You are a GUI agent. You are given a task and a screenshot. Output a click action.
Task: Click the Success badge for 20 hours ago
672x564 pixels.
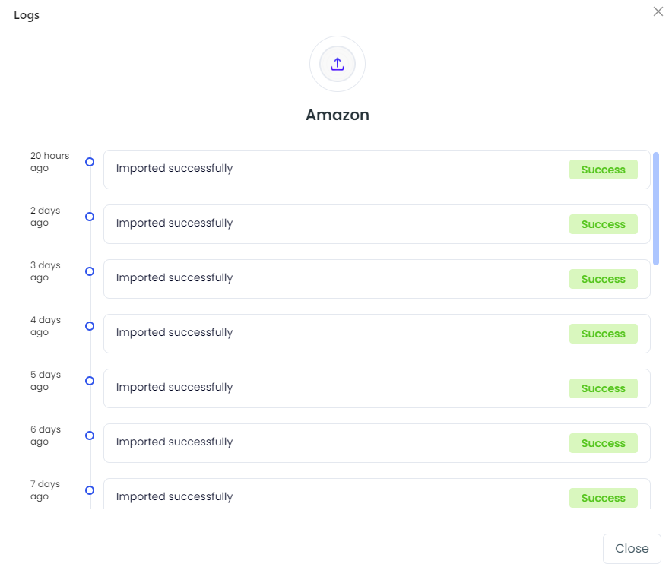tap(603, 170)
